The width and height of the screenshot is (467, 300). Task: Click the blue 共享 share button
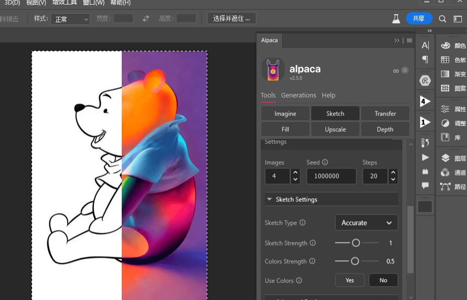pos(419,18)
